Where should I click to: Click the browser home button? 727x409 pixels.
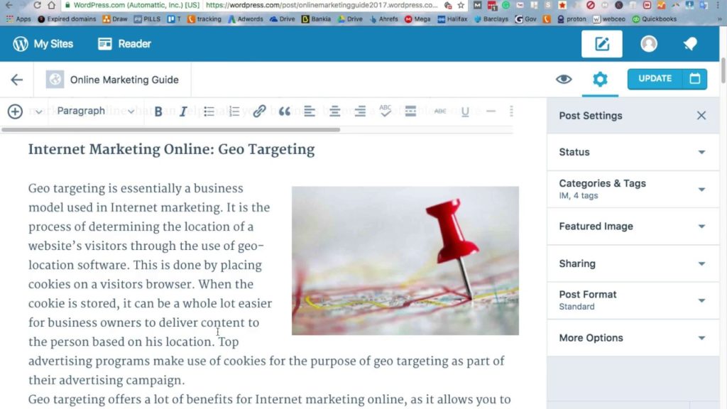tap(51, 5)
